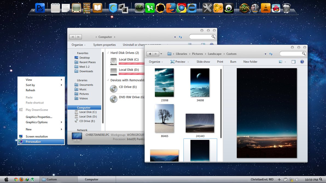Screen dimensions: 326x183
Task: Open the Preview button's dropdown arrow
Action: pyautogui.click(x=188, y=62)
